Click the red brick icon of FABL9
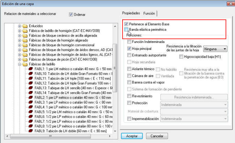This screenshot has height=143, width=235. click(31, 131)
